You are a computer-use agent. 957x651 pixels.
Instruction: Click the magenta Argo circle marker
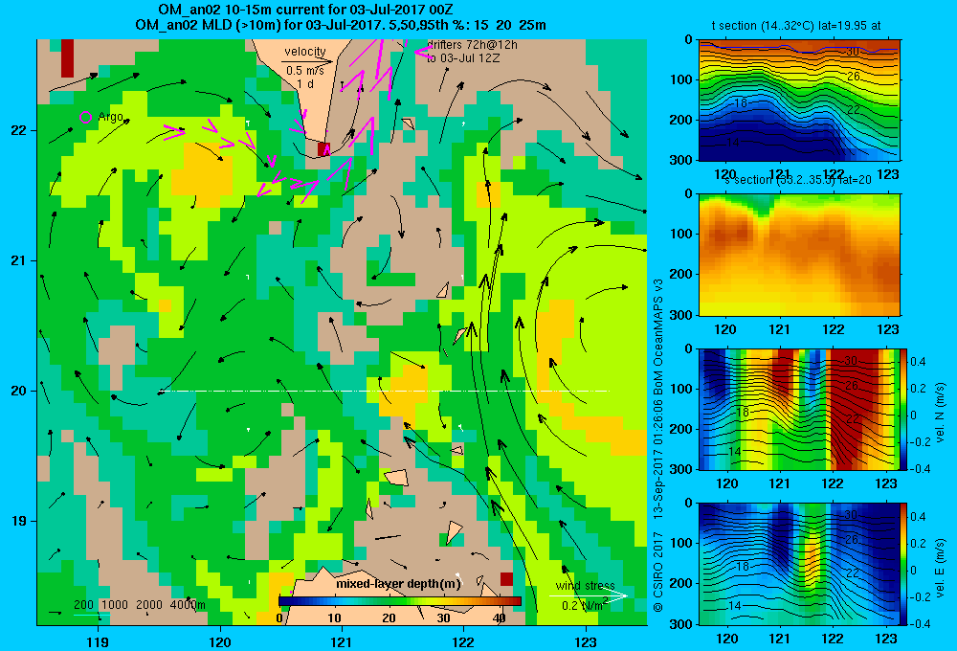point(85,117)
